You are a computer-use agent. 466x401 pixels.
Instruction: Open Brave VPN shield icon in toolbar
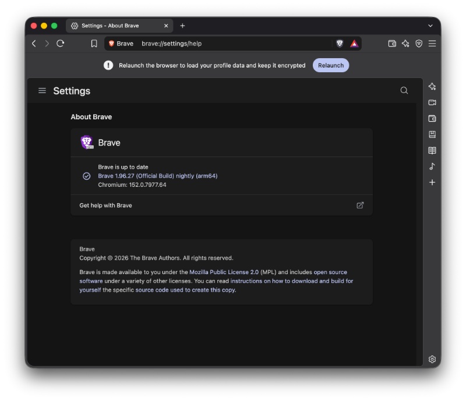pos(419,44)
